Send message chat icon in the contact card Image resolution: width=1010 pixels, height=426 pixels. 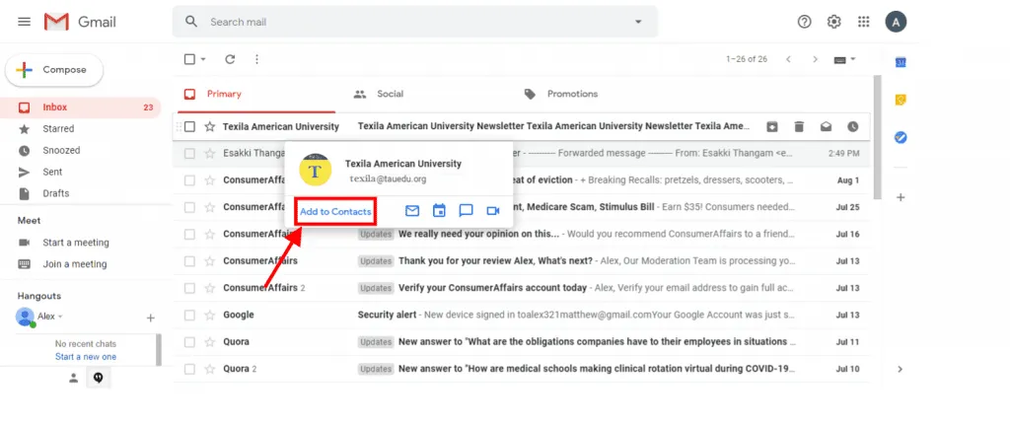[467, 210]
